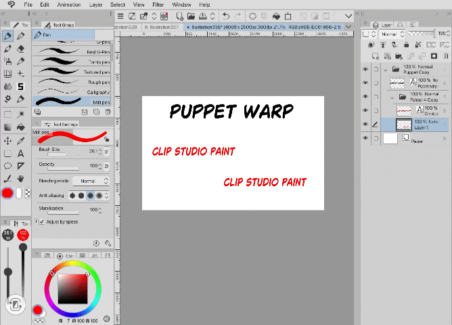Screen dimensions: 452x325
Task: Choose the Fill bucket tool
Action: click(20, 127)
